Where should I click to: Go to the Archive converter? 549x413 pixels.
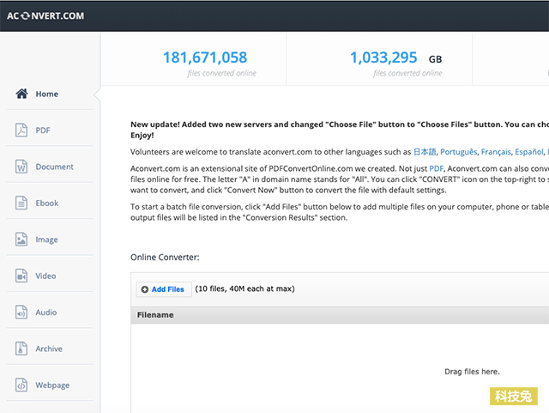click(x=50, y=349)
